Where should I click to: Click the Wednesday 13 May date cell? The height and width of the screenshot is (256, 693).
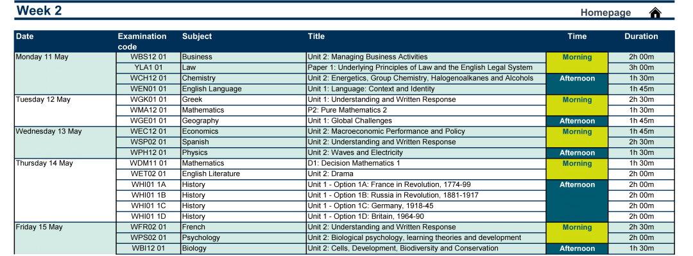click(49, 131)
